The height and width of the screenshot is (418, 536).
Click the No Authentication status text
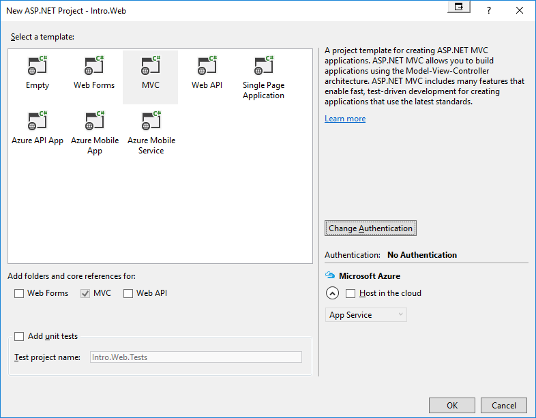422,255
